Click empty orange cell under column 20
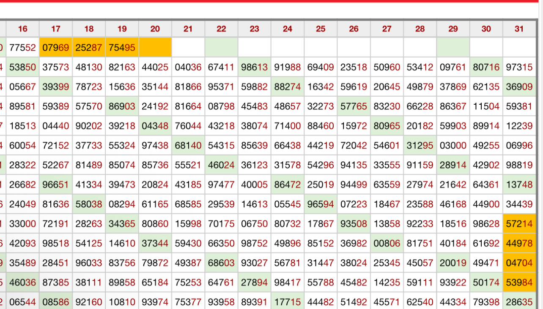Image resolution: width=543 pixels, height=309 pixels. (155, 48)
